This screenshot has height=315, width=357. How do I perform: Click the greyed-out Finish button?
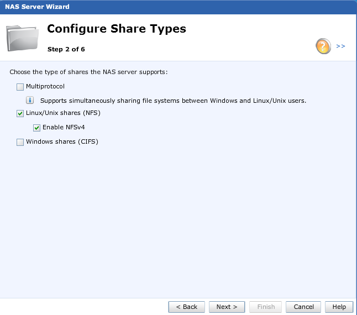click(x=266, y=307)
